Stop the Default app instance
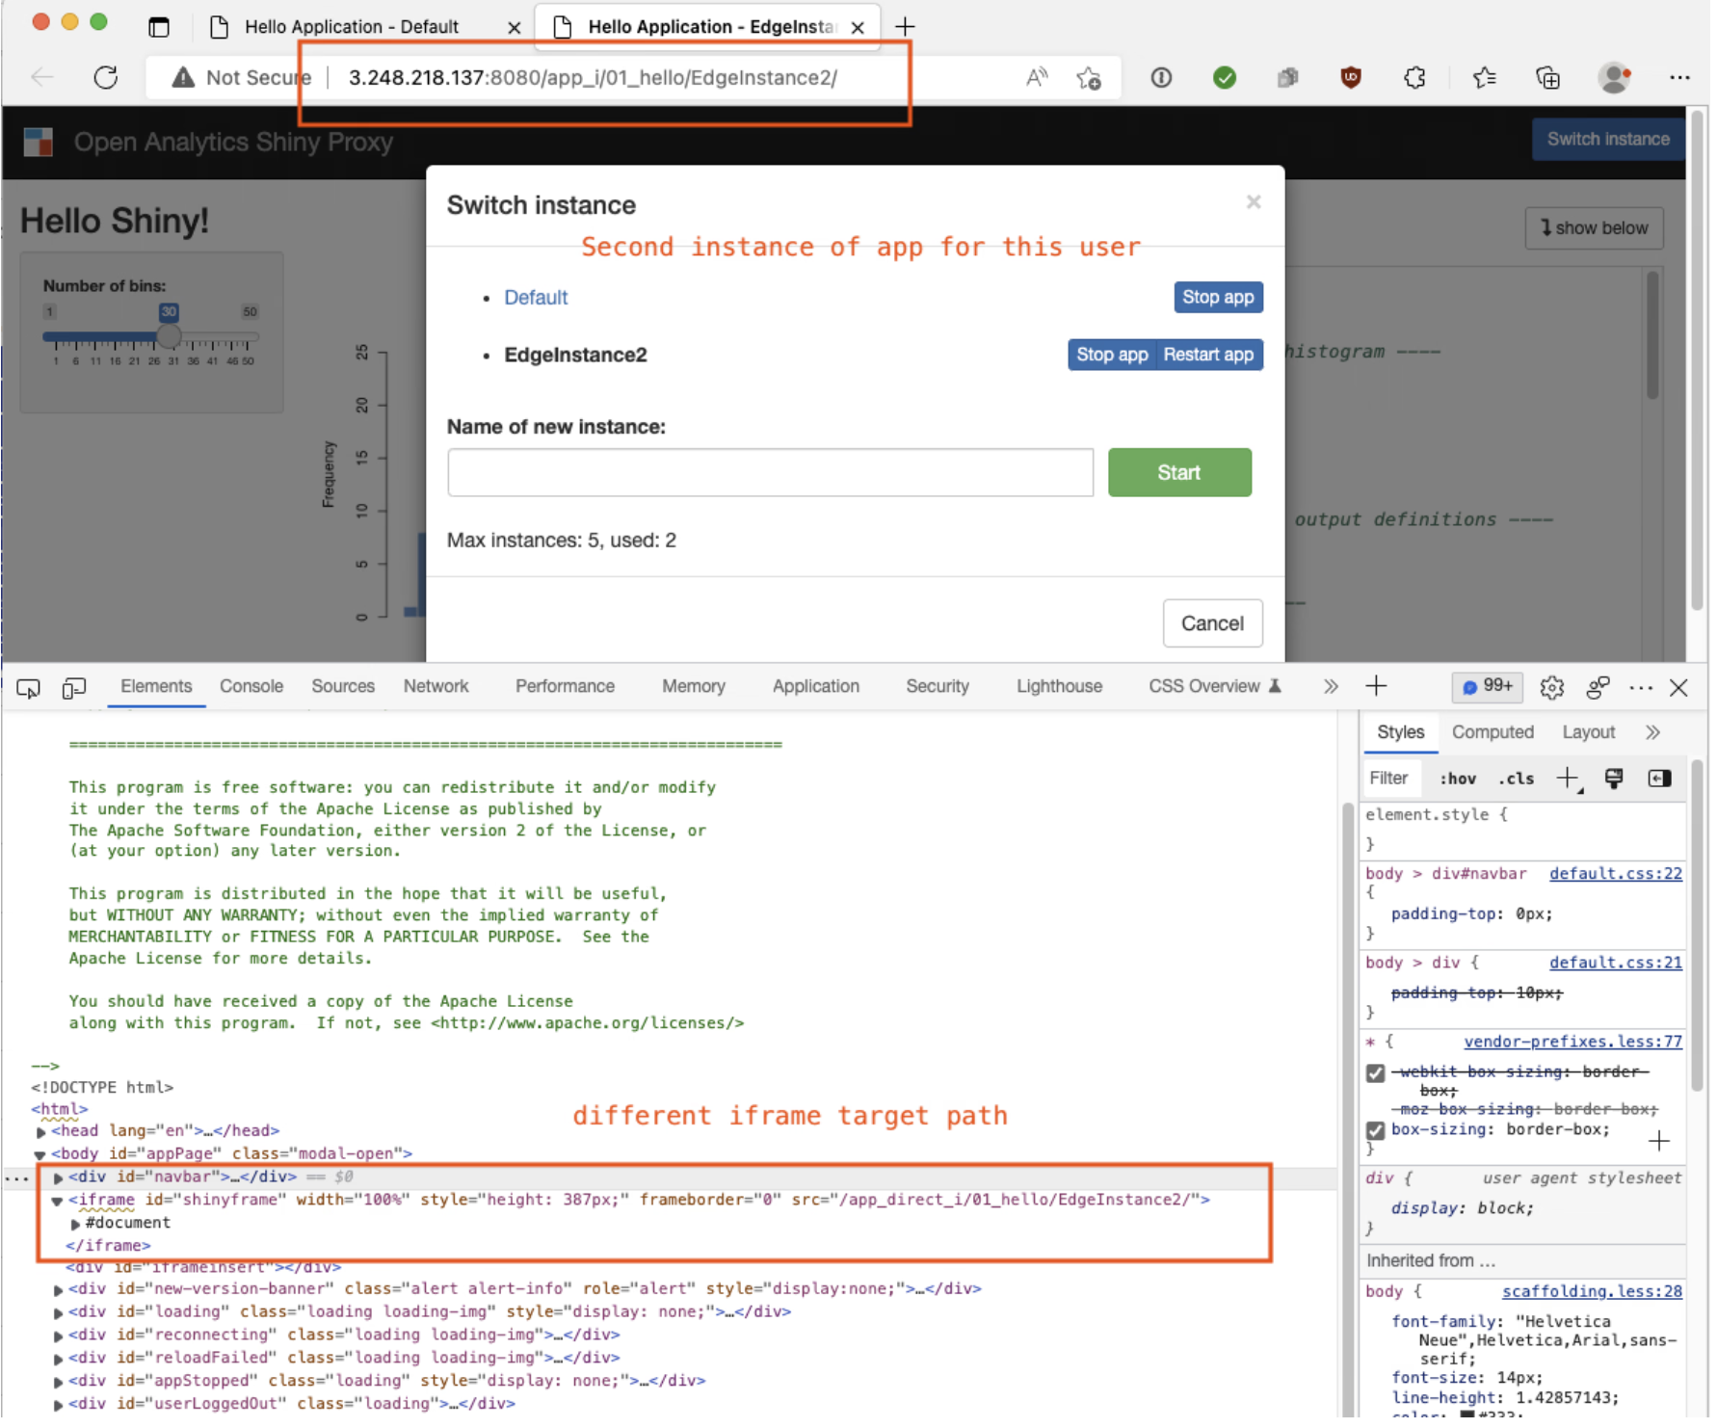1717x1428 pixels. point(1217,297)
